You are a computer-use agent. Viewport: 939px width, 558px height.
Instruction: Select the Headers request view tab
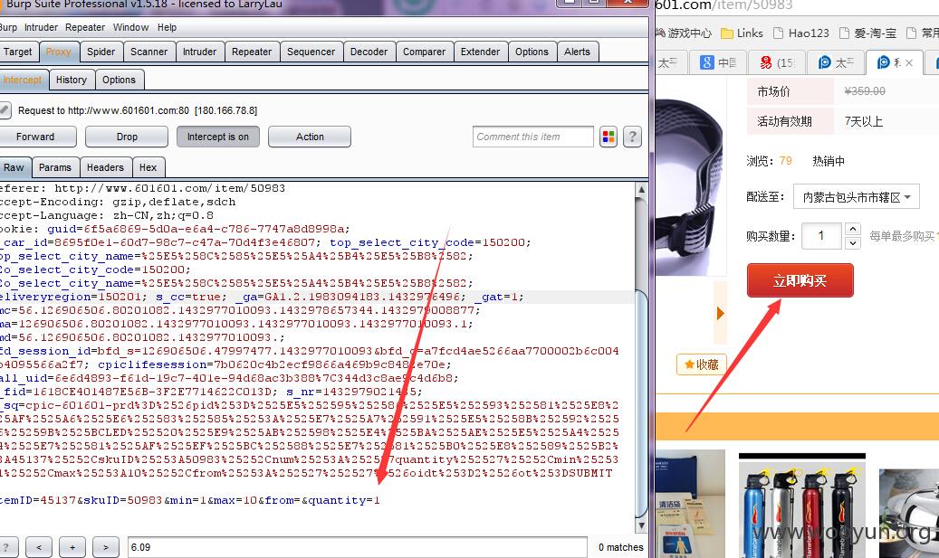(x=105, y=168)
